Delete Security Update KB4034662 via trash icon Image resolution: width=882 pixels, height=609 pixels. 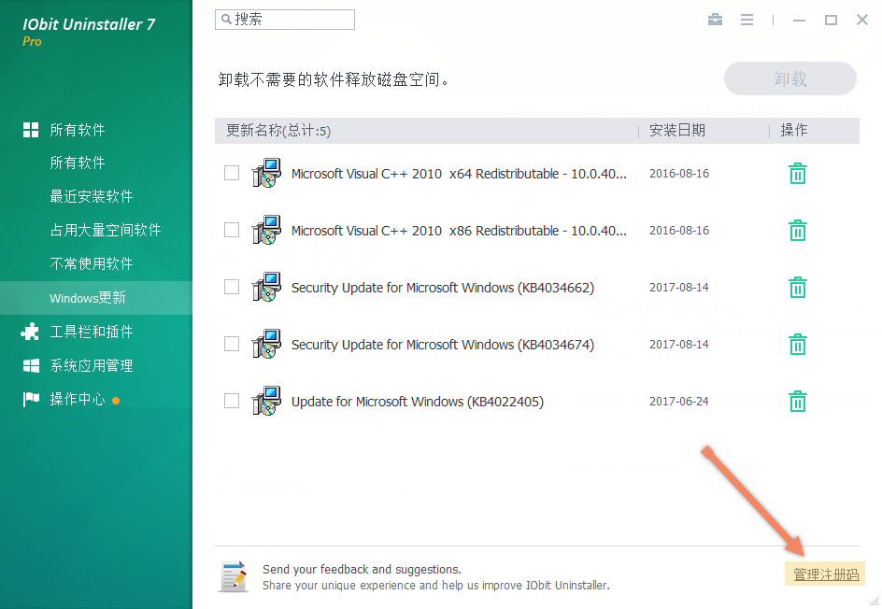[798, 288]
